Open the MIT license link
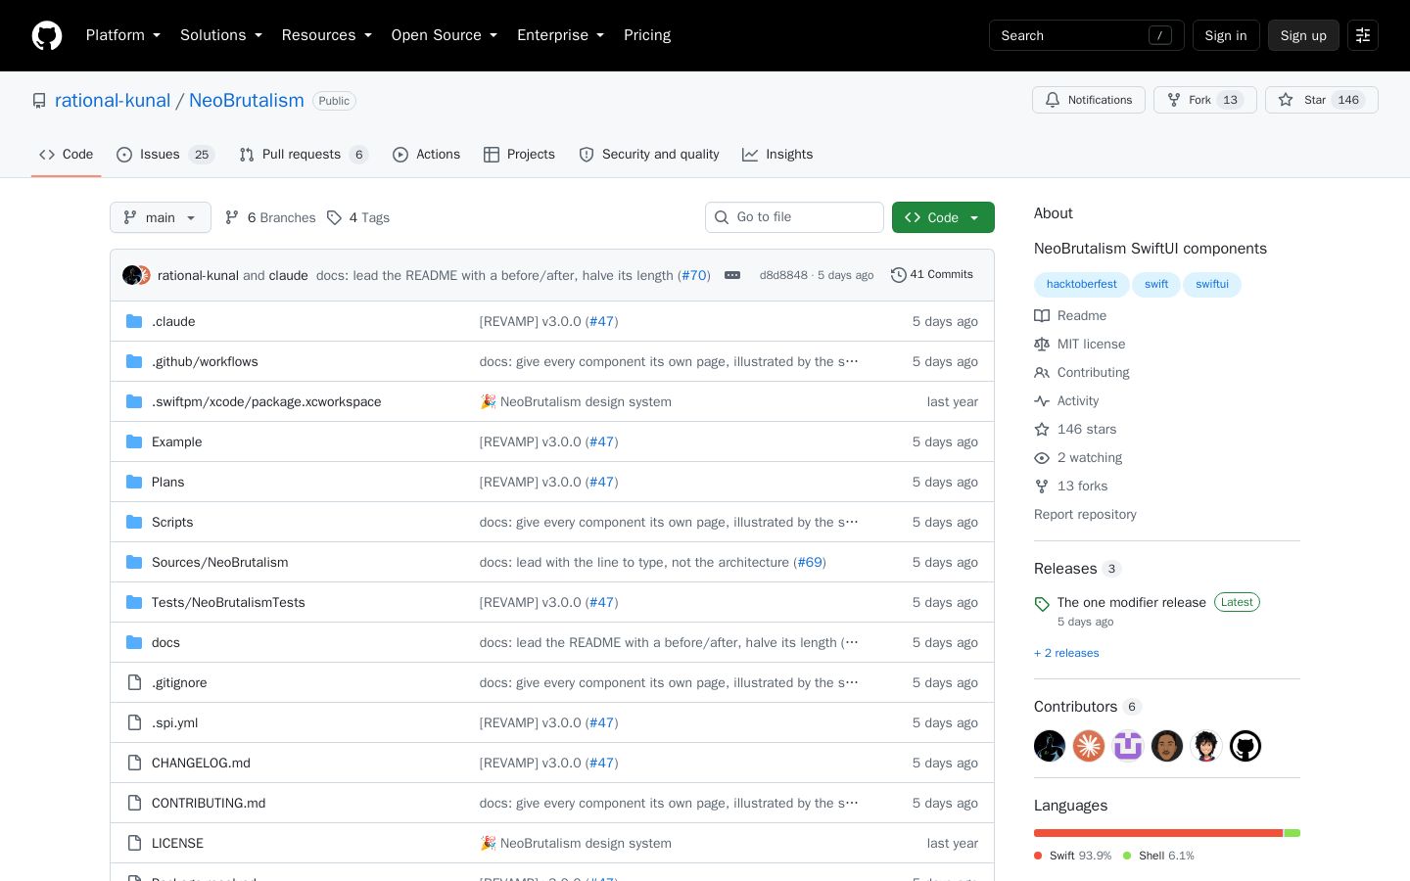Viewport: 1410px width, 881px height. click(1080, 344)
